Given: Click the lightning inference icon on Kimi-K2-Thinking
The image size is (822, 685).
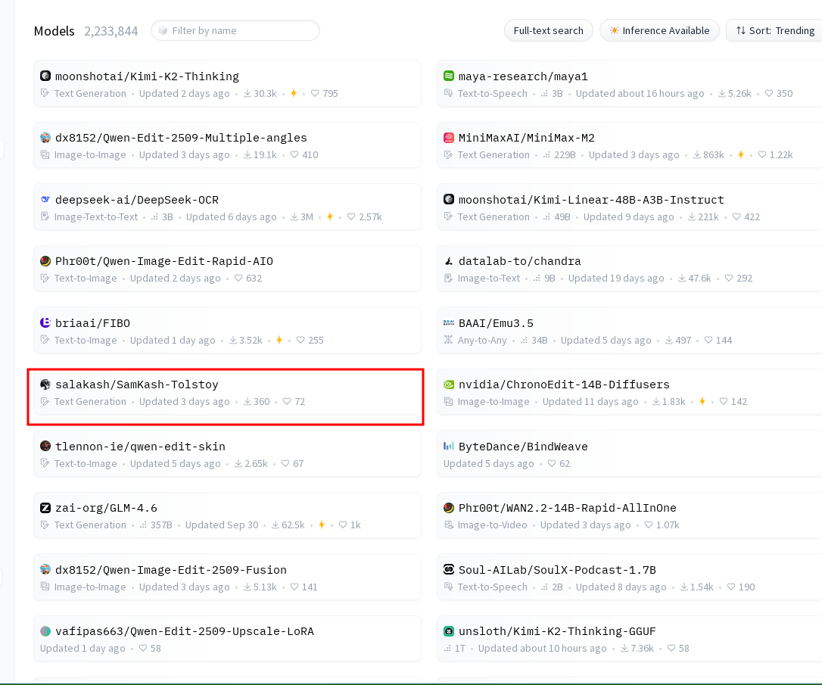Looking at the screenshot, I should [294, 93].
